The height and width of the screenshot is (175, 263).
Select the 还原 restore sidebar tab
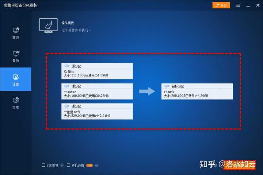click(16, 79)
